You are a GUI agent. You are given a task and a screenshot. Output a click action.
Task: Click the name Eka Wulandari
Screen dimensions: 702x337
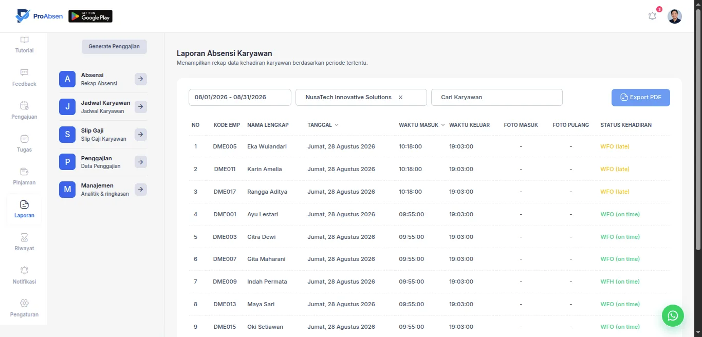pyautogui.click(x=267, y=146)
